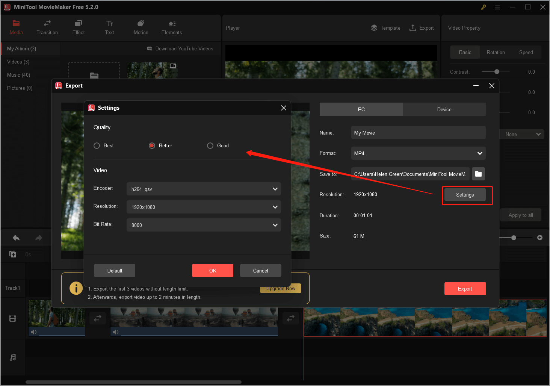Switch to the Basic tab
550x386 pixels.
point(465,52)
